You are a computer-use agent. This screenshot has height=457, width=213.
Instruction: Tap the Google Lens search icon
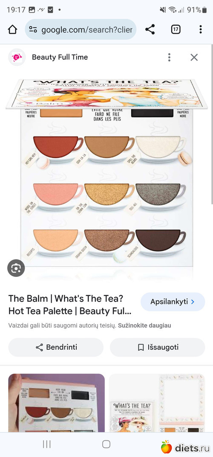click(x=16, y=268)
